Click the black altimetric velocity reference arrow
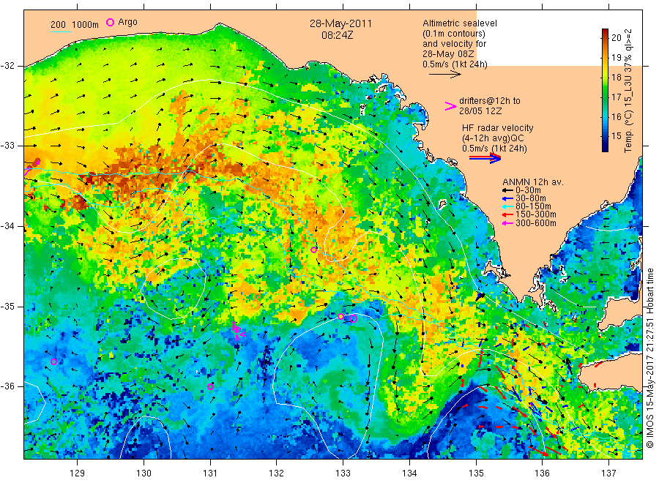659x483 pixels. tap(445, 75)
